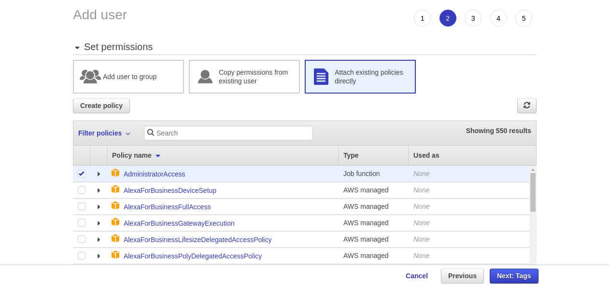Expand the AlexaForBusinessLifesizeDelegatedAccessPolicy row details
Image resolution: width=609 pixels, height=285 pixels.
(99, 240)
